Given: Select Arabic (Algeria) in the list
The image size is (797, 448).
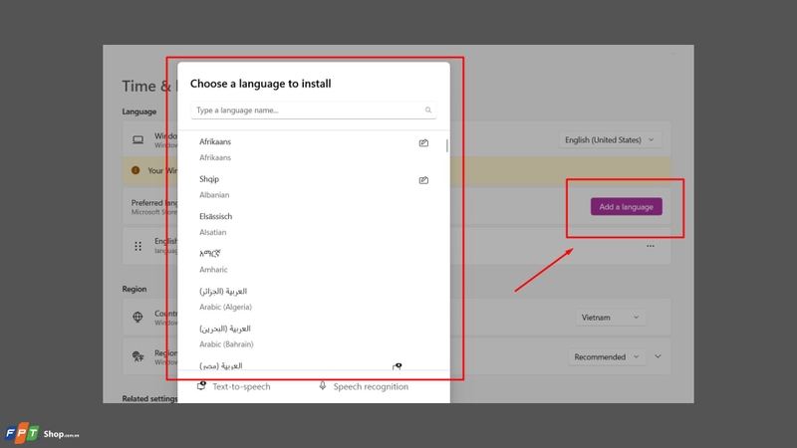Looking at the screenshot, I should (x=314, y=299).
